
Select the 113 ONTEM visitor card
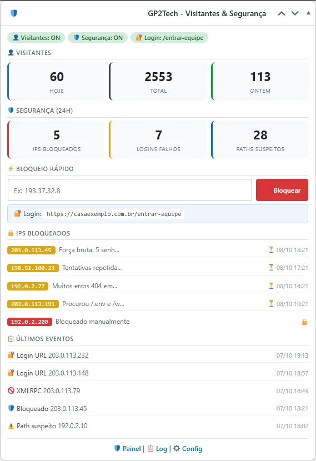point(259,82)
